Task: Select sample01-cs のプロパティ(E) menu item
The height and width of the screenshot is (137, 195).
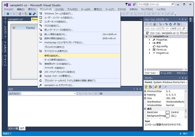Action: pos(79,85)
